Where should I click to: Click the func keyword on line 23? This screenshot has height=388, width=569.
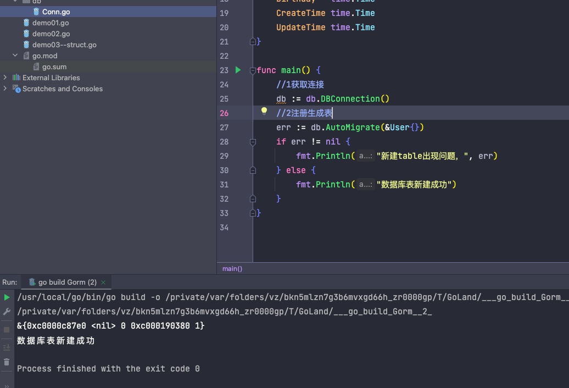pyautogui.click(x=266, y=70)
